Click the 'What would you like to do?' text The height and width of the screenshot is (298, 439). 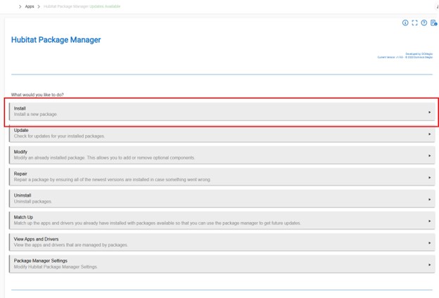pos(37,95)
